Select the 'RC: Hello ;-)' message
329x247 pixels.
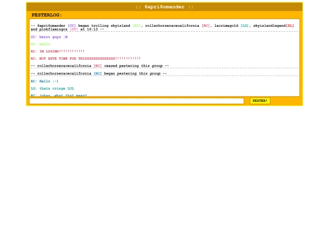(44, 81)
